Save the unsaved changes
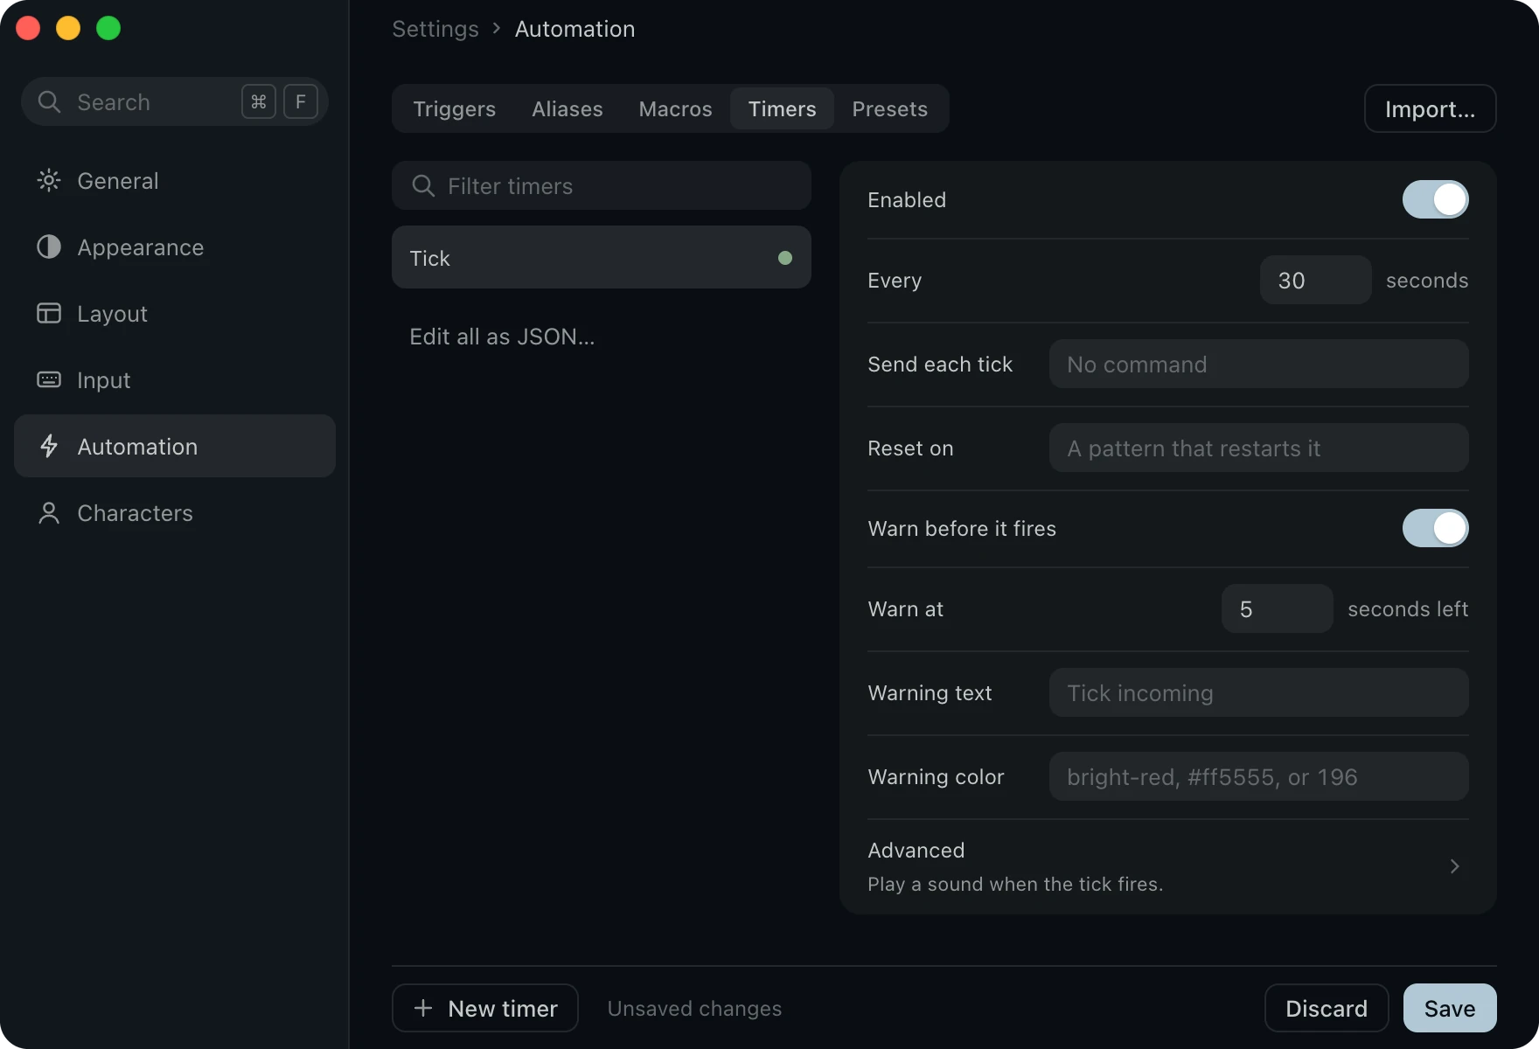 1450,1009
